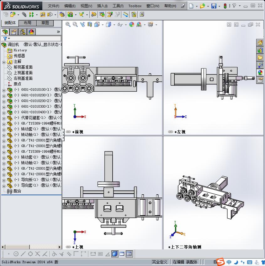The image size is (265, 266).
Task: Open Appearances task pane tab
Action: point(260,73)
